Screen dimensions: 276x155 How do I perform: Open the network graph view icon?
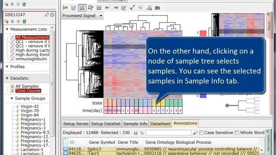coord(91,8)
